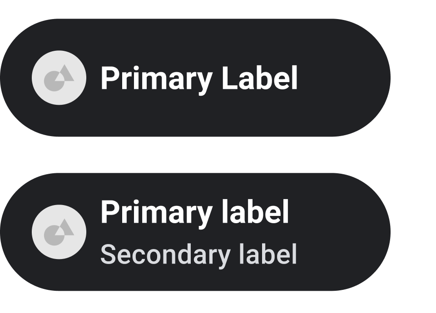Select the "Primary label" text in the bottom chip
This screenshot has height=313, width=436.
coord(194,212)
